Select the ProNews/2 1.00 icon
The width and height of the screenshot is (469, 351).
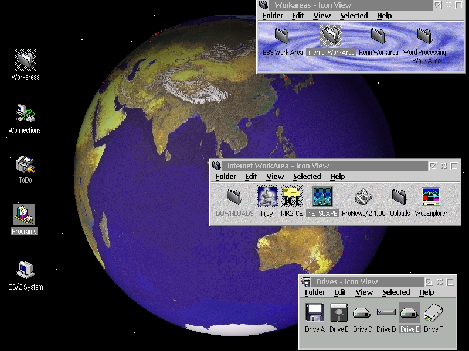coord(363,197)
